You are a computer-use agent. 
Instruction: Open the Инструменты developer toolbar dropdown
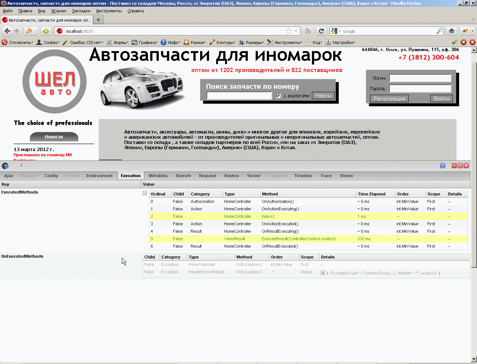[x=285, y=43]
